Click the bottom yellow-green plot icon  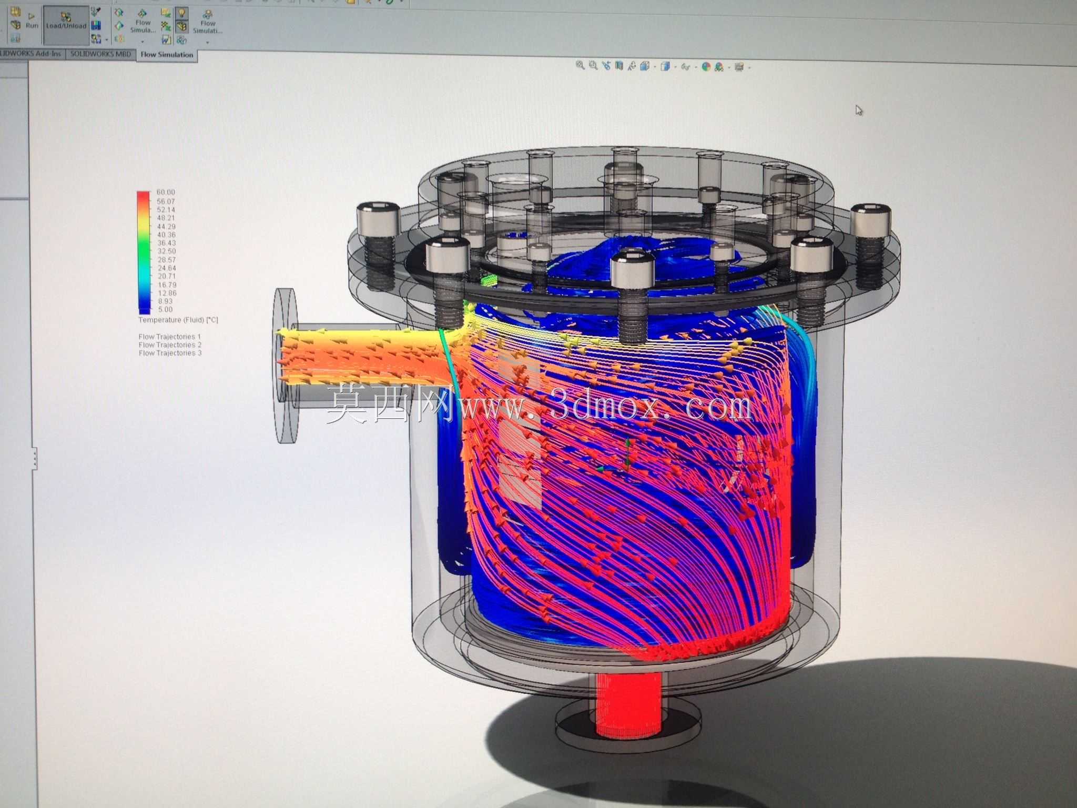coord(119,38)
